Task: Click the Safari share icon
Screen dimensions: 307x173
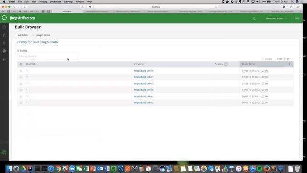Action: [291, 7]
